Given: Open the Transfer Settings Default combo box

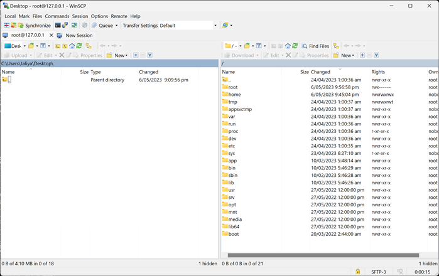Looking at the screenshot, I should pos(188,26).
